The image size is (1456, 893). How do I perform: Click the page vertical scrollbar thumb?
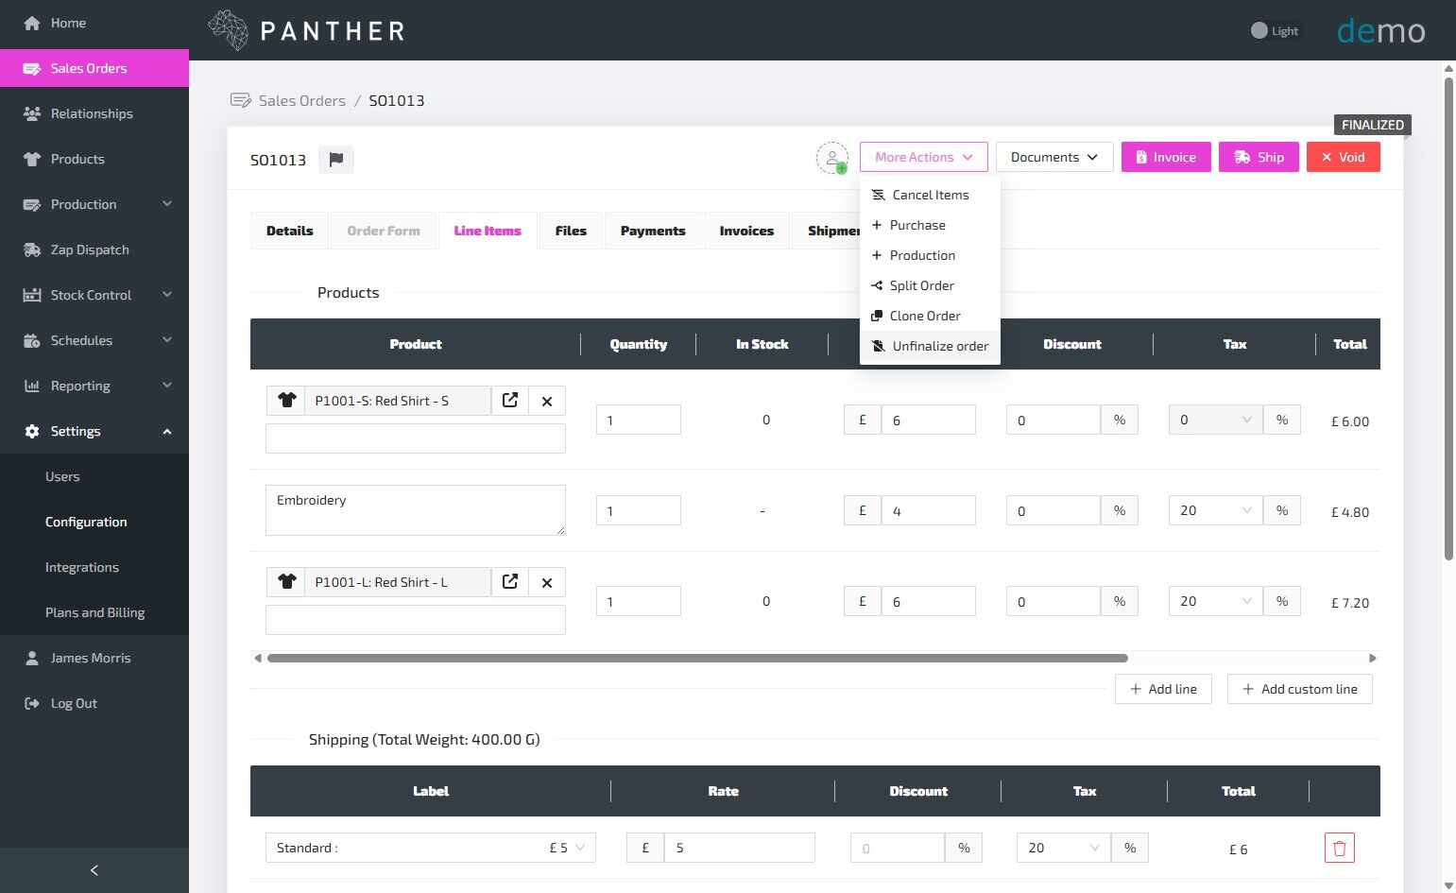point(1448,318)
